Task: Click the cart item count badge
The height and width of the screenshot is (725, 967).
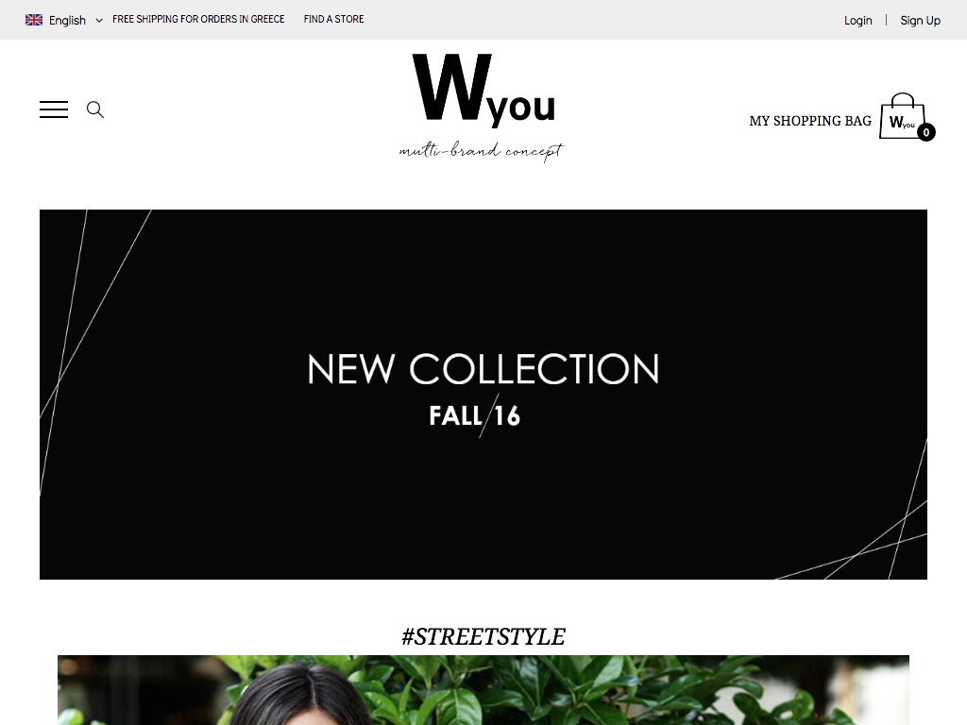Action: point(925,132)
